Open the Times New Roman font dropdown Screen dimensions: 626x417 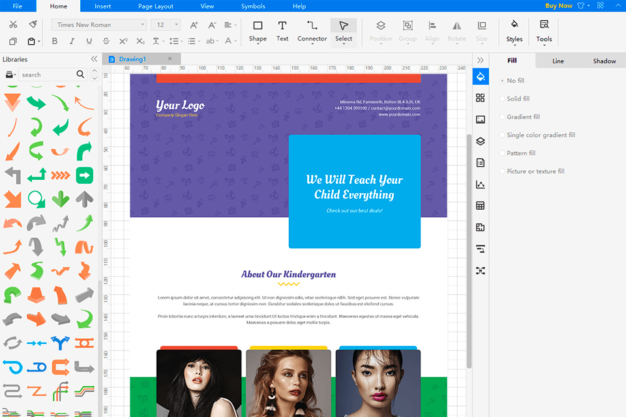pos(98,25)
